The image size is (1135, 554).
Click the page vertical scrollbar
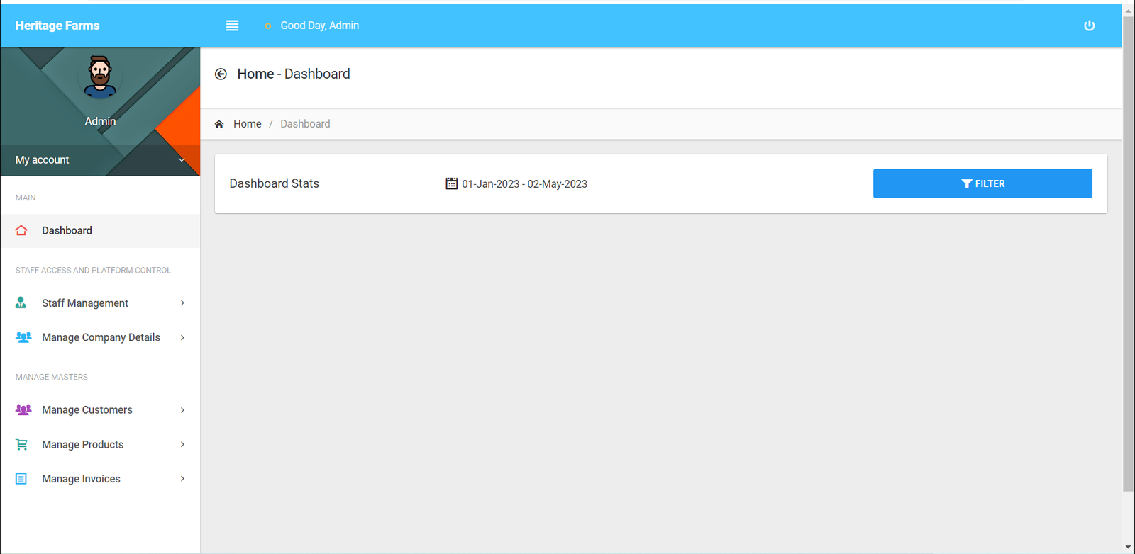pos(1128,254)
